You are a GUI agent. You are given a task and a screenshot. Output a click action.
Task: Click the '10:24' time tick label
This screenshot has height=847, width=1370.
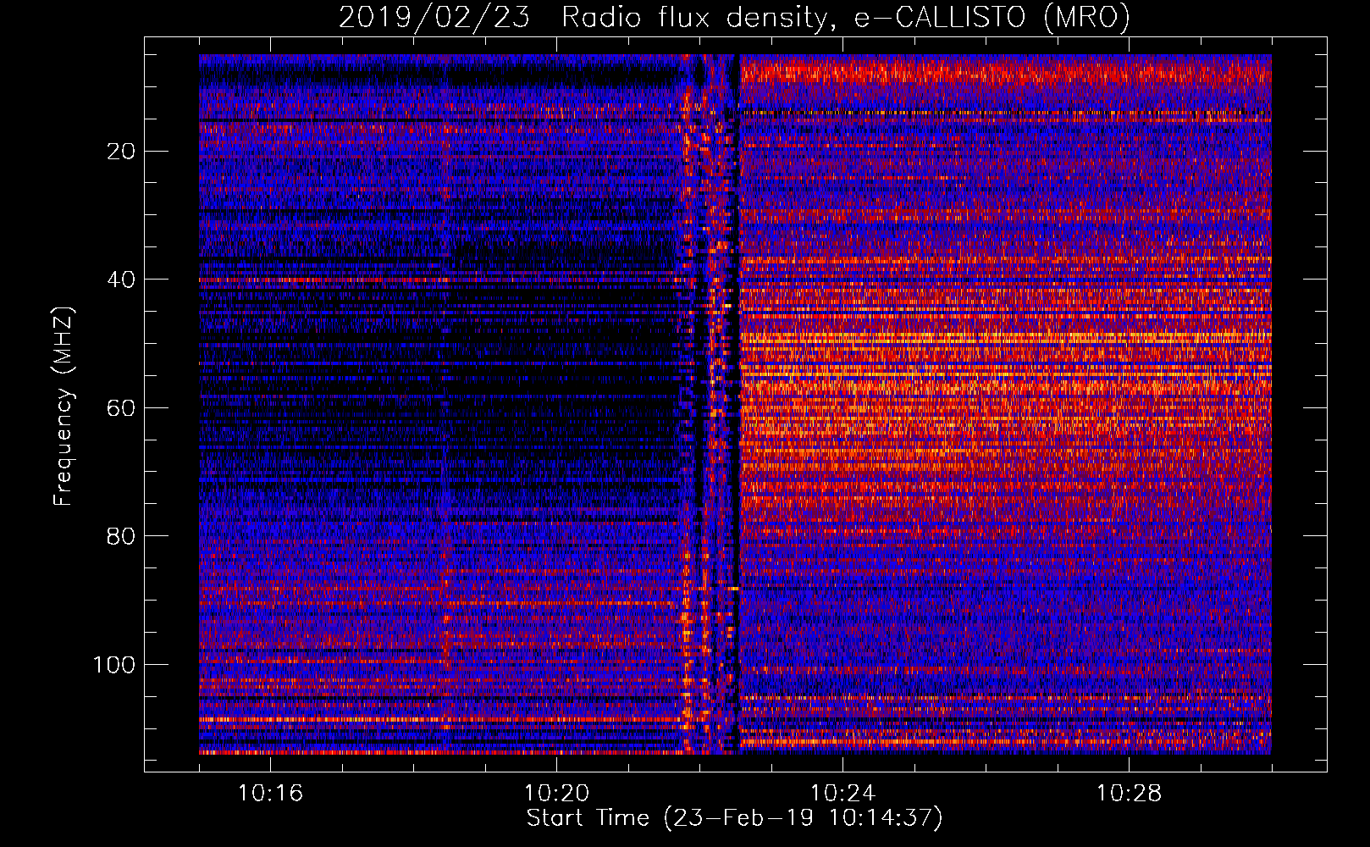[842, 794]
